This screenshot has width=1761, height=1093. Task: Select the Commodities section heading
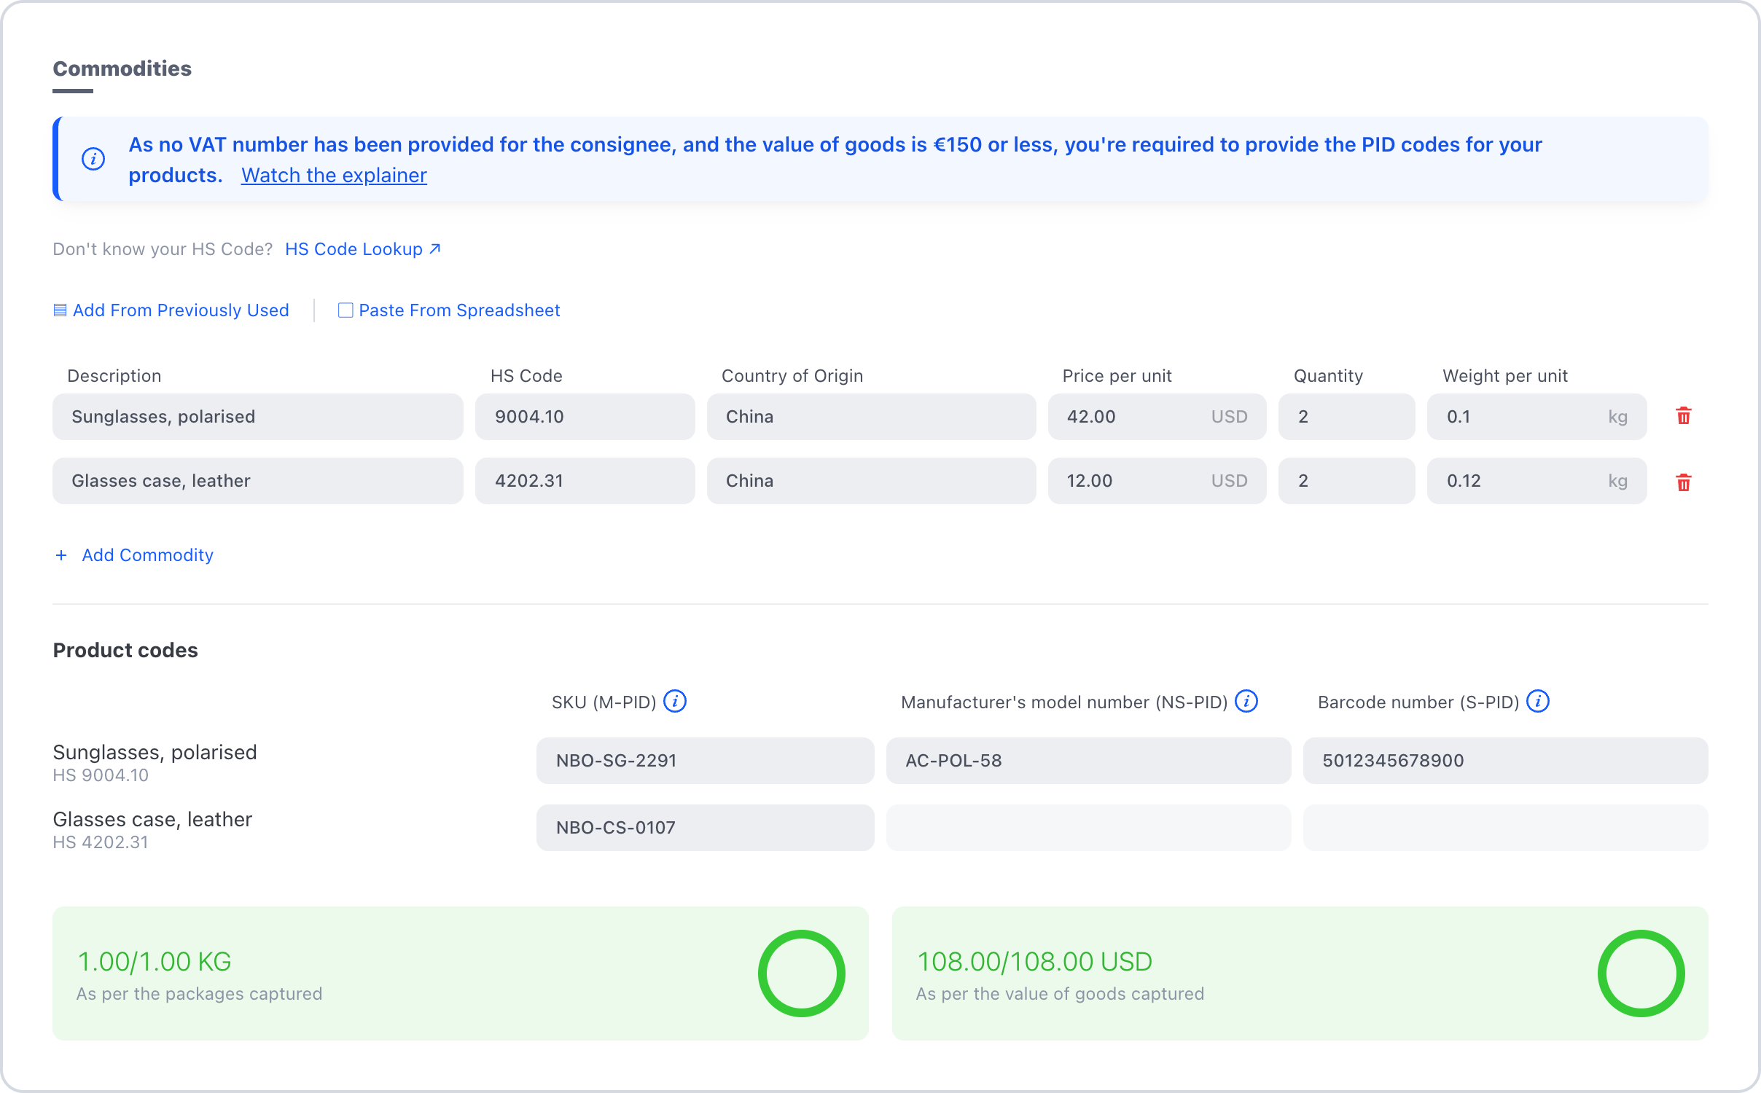(122, 68)
